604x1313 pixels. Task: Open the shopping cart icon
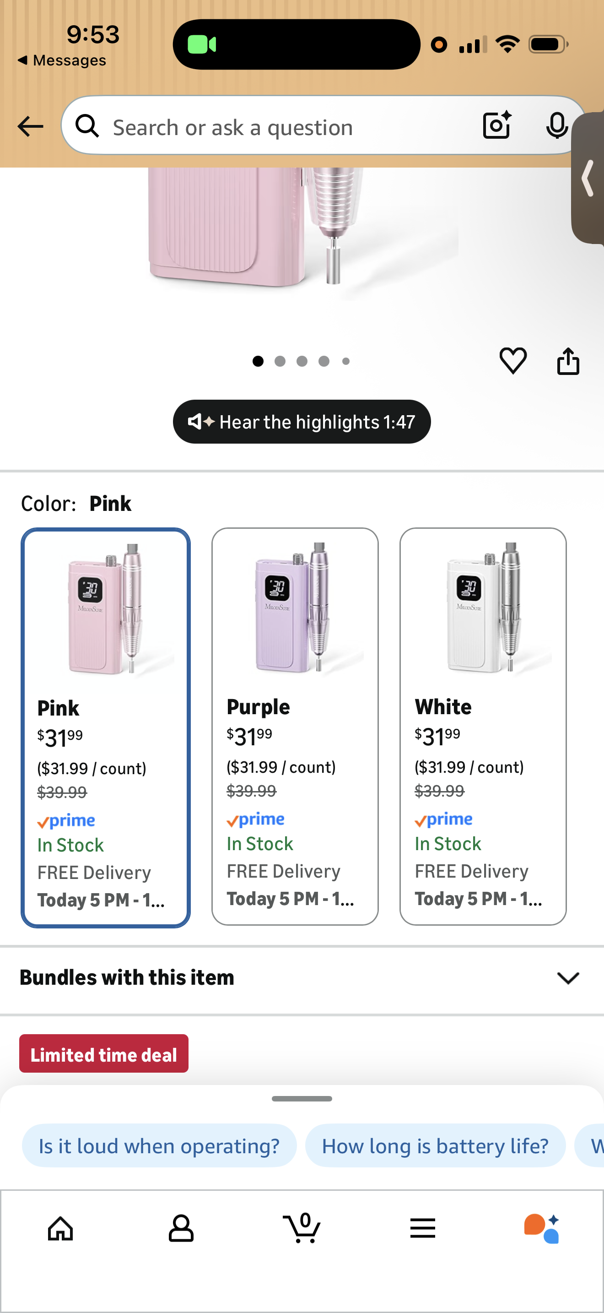tap(302, 1228)
